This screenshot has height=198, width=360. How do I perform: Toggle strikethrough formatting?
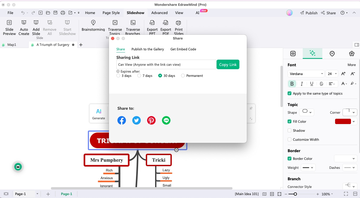tap(321, 84)
